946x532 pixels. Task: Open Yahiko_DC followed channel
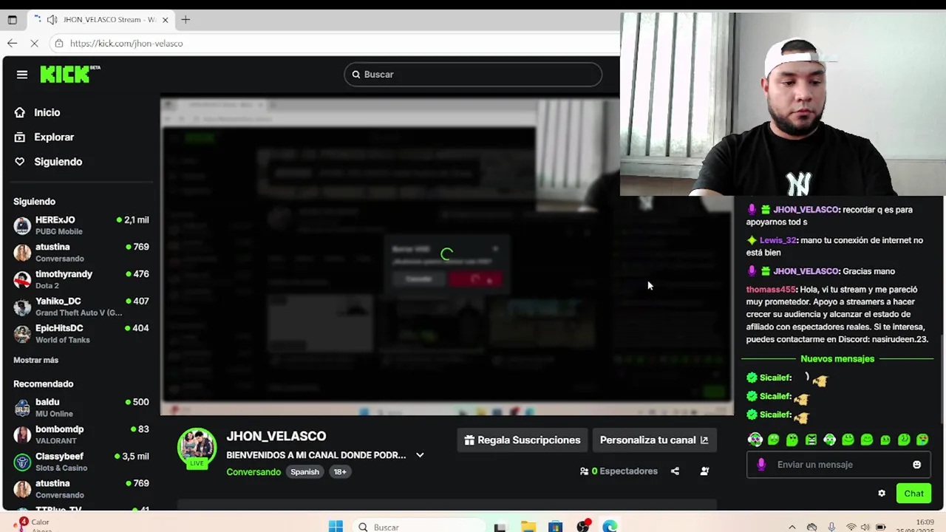(x=81, y=306)
